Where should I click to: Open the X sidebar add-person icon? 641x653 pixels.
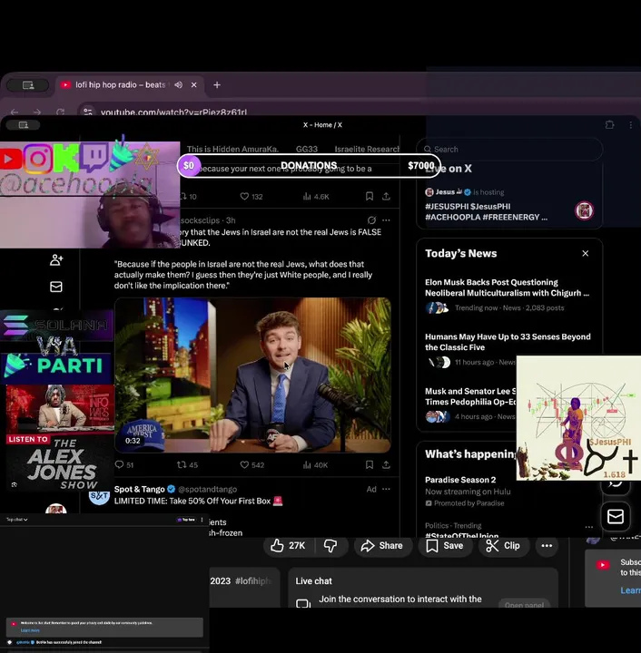click(56, 260)
